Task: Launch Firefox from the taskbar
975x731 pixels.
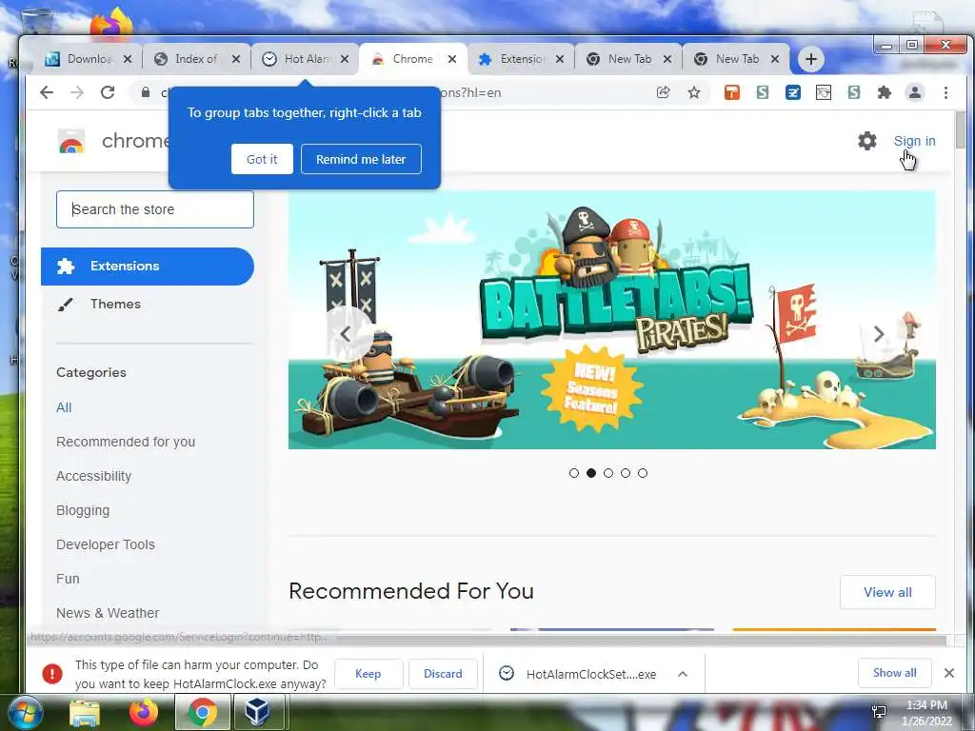Action: (143, 712)
